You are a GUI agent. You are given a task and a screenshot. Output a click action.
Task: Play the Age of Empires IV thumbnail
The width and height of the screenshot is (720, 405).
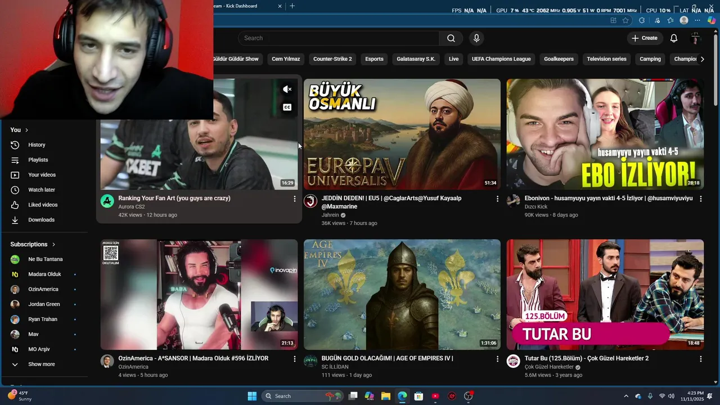coord(402,295)
